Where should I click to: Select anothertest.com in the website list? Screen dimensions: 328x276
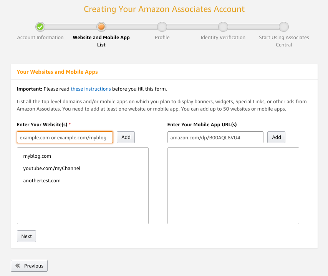41,180
